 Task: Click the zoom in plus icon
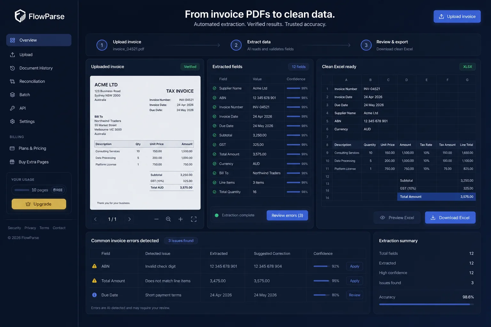click(x=181, y=219)
